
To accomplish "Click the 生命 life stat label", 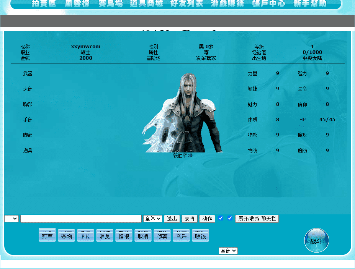I will tap(302, 89).
